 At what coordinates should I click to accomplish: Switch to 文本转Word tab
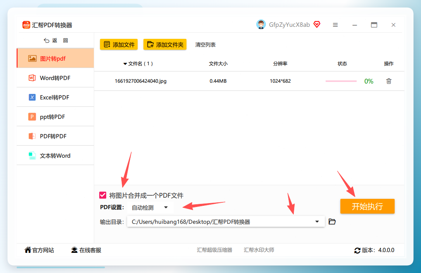(x=55, y=155)
